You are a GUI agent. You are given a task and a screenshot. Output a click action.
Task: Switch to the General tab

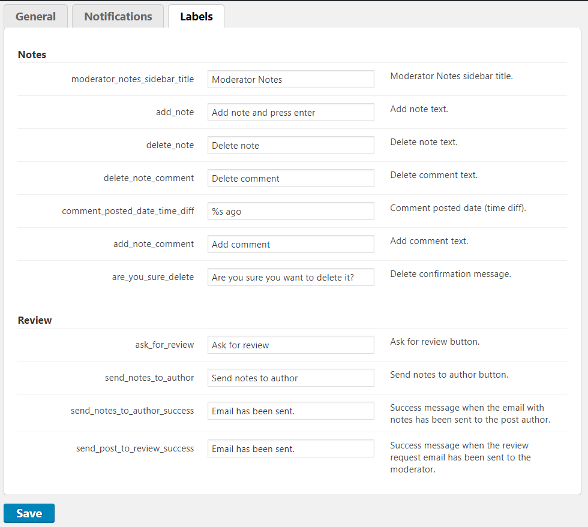(36, 17)
